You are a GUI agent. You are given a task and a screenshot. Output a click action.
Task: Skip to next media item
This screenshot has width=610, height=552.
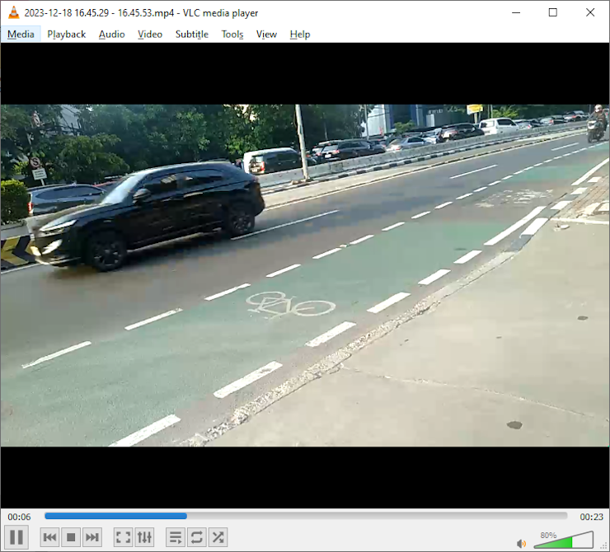pos(92,537)
